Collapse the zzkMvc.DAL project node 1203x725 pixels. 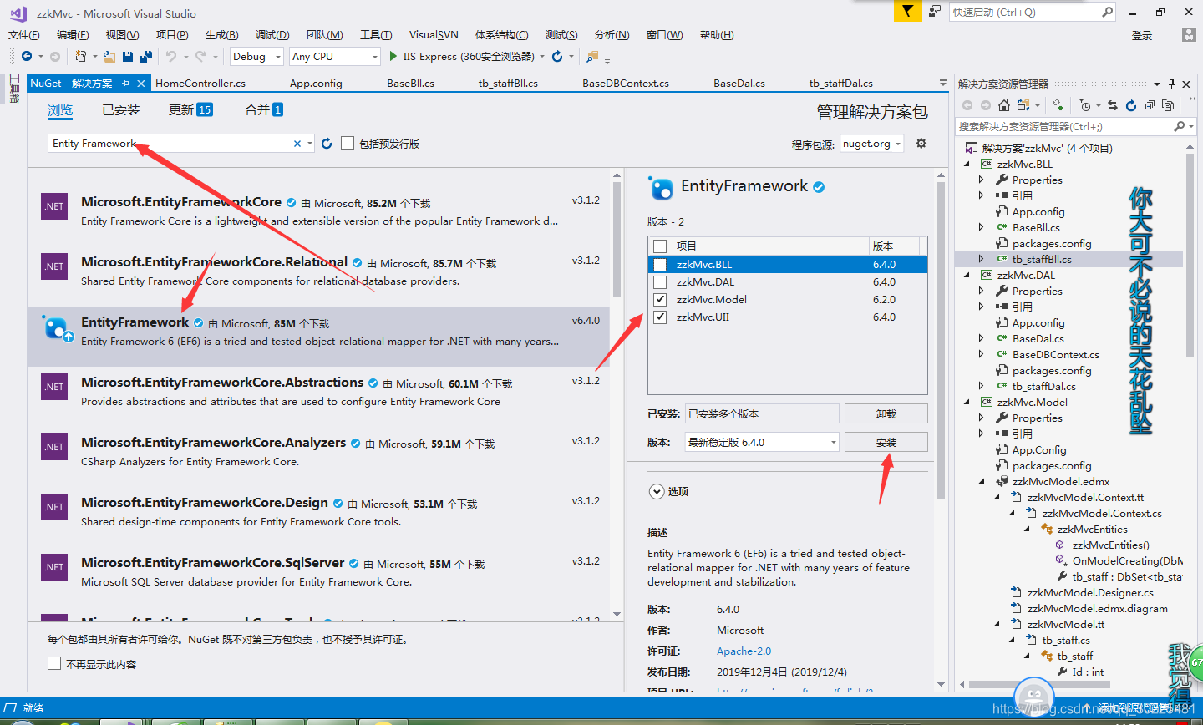pyautogui.click(x=967, y=275)
